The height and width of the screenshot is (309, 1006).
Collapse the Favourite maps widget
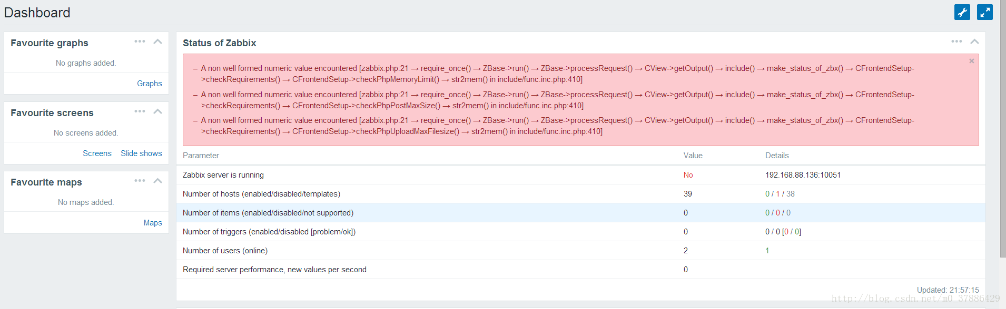coord(157,181)
